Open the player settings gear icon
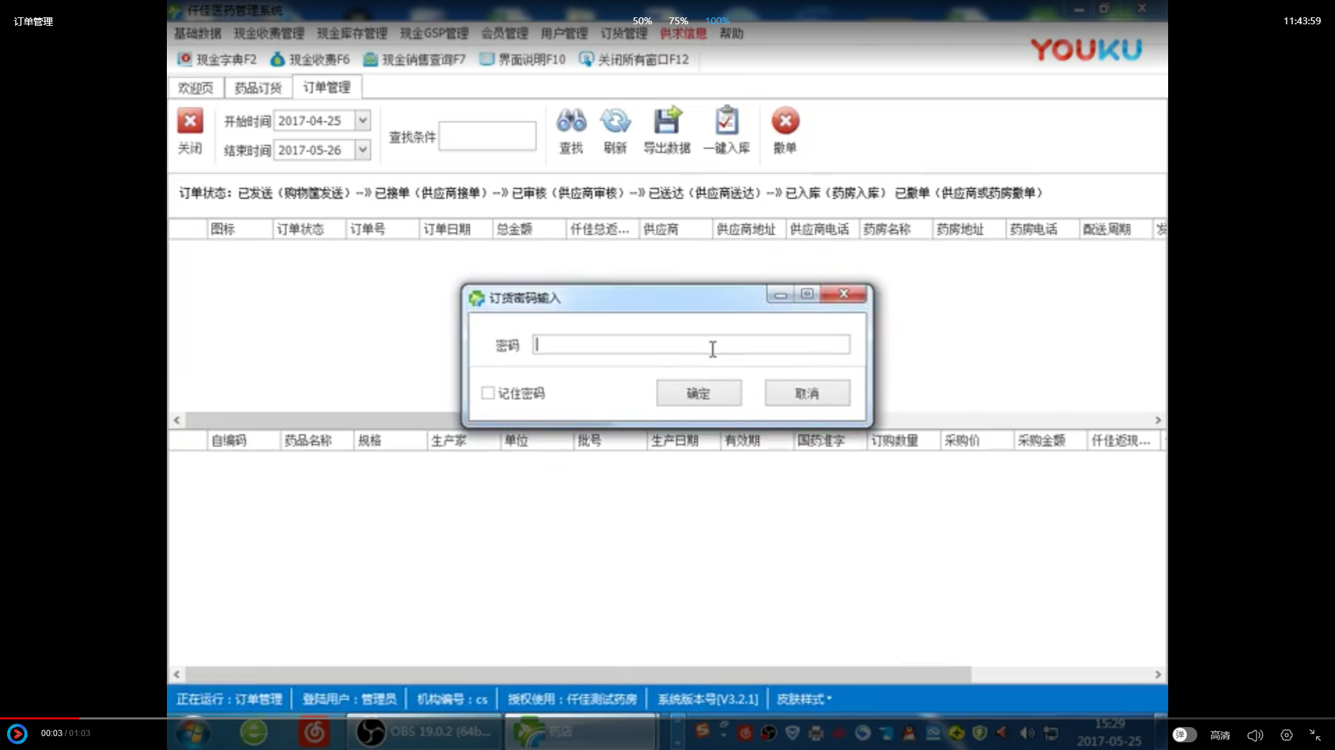 point(1286,735)
